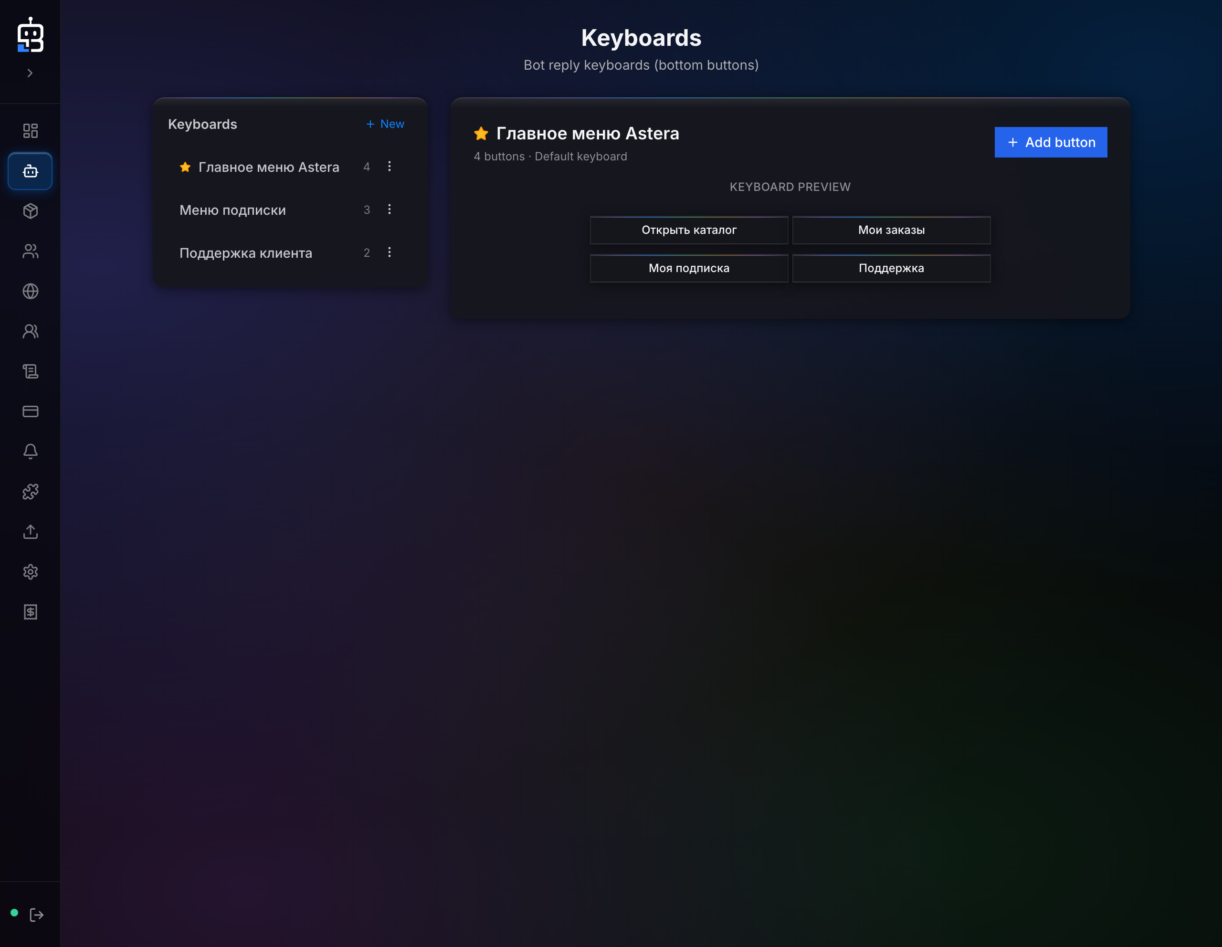Viewport: 1222px width, 947px height.
Task: Click the logout icon
Action: (37, 915)
